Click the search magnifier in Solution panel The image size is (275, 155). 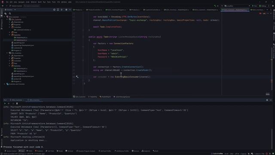tap(10, 13)
